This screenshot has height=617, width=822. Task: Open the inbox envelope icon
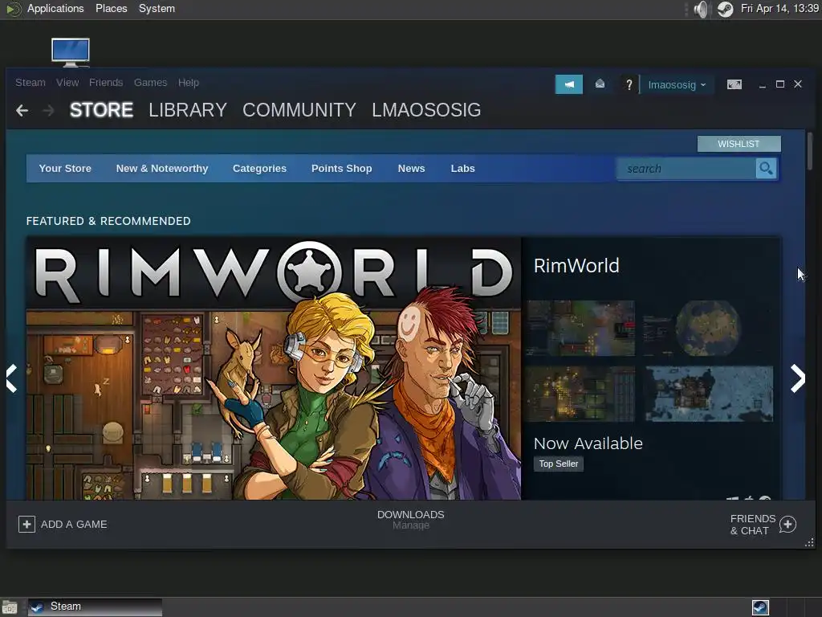click(x=600, y=84)
